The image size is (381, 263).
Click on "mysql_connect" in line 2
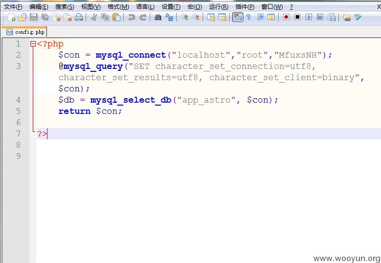(x=131, y=55)
